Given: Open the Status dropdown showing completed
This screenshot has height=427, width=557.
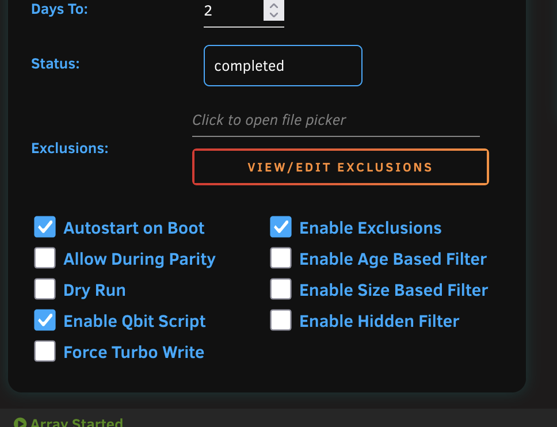Looking at the screenshot, I should coord(283,66).
